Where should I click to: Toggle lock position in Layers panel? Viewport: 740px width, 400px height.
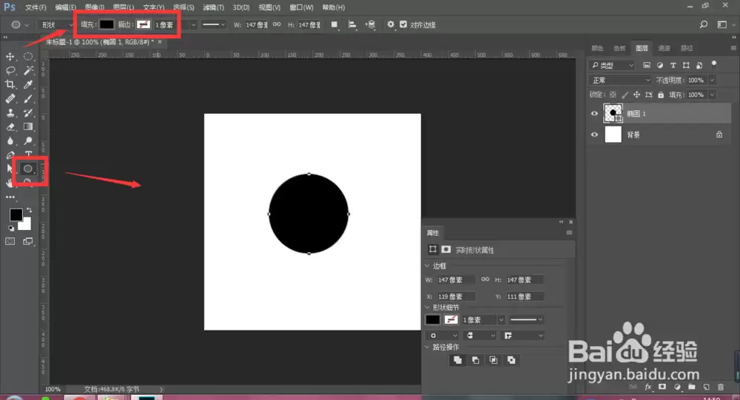click(636, 95)
